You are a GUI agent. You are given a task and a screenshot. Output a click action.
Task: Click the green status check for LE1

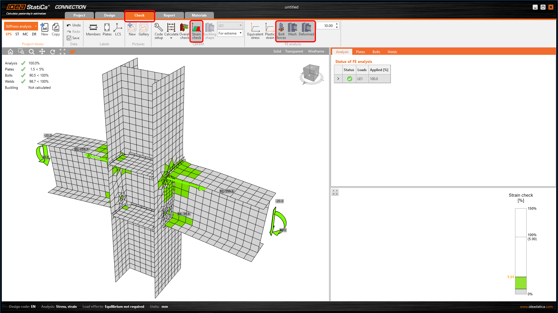[x=350, y=79]
